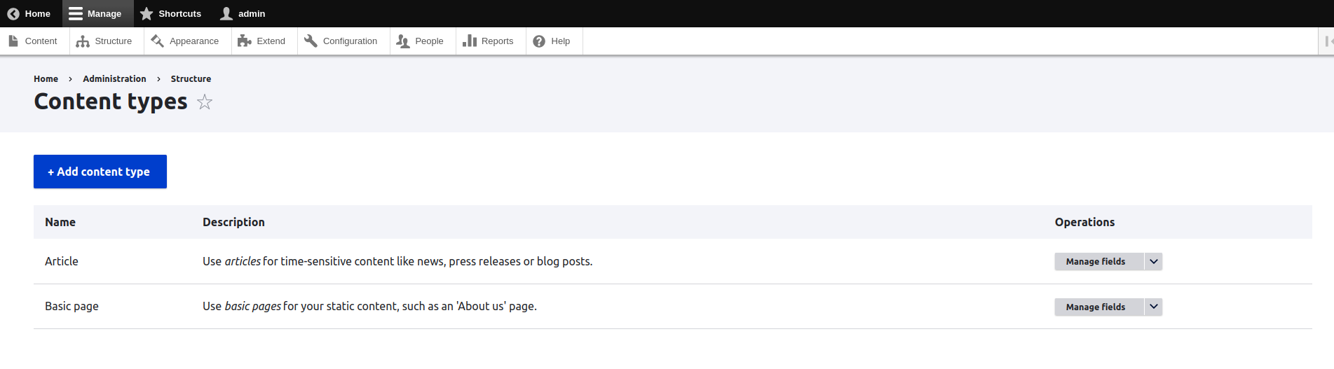
Task: Go to Structure breadcrumb link
Action: tap(191, 79)
